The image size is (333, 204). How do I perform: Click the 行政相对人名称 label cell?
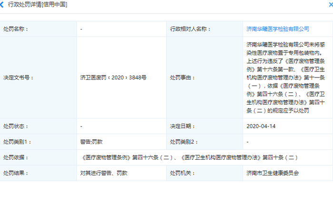205,29
